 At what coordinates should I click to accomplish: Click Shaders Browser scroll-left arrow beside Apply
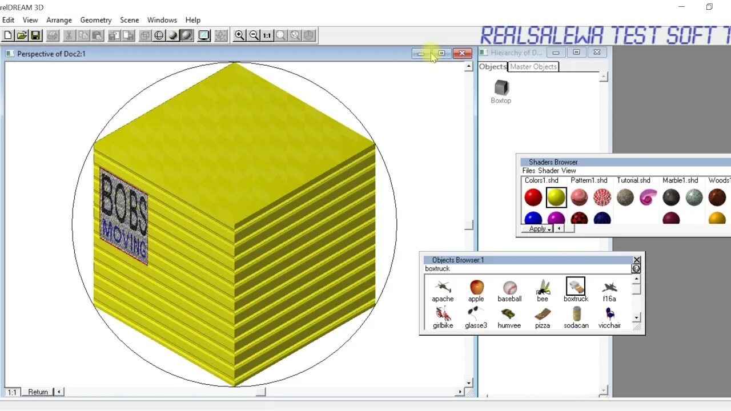pyautogui.click(x=559, y=229)
